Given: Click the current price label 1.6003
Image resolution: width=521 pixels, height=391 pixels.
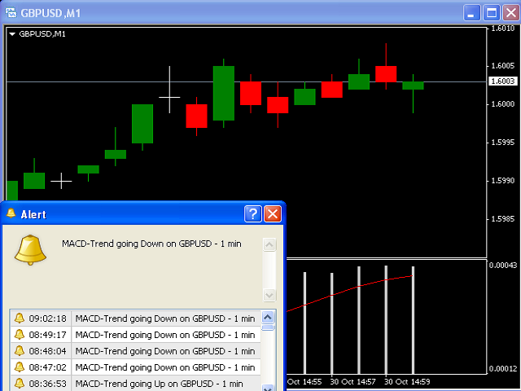Looking at the screenshot, I should (x=503, y=81).
